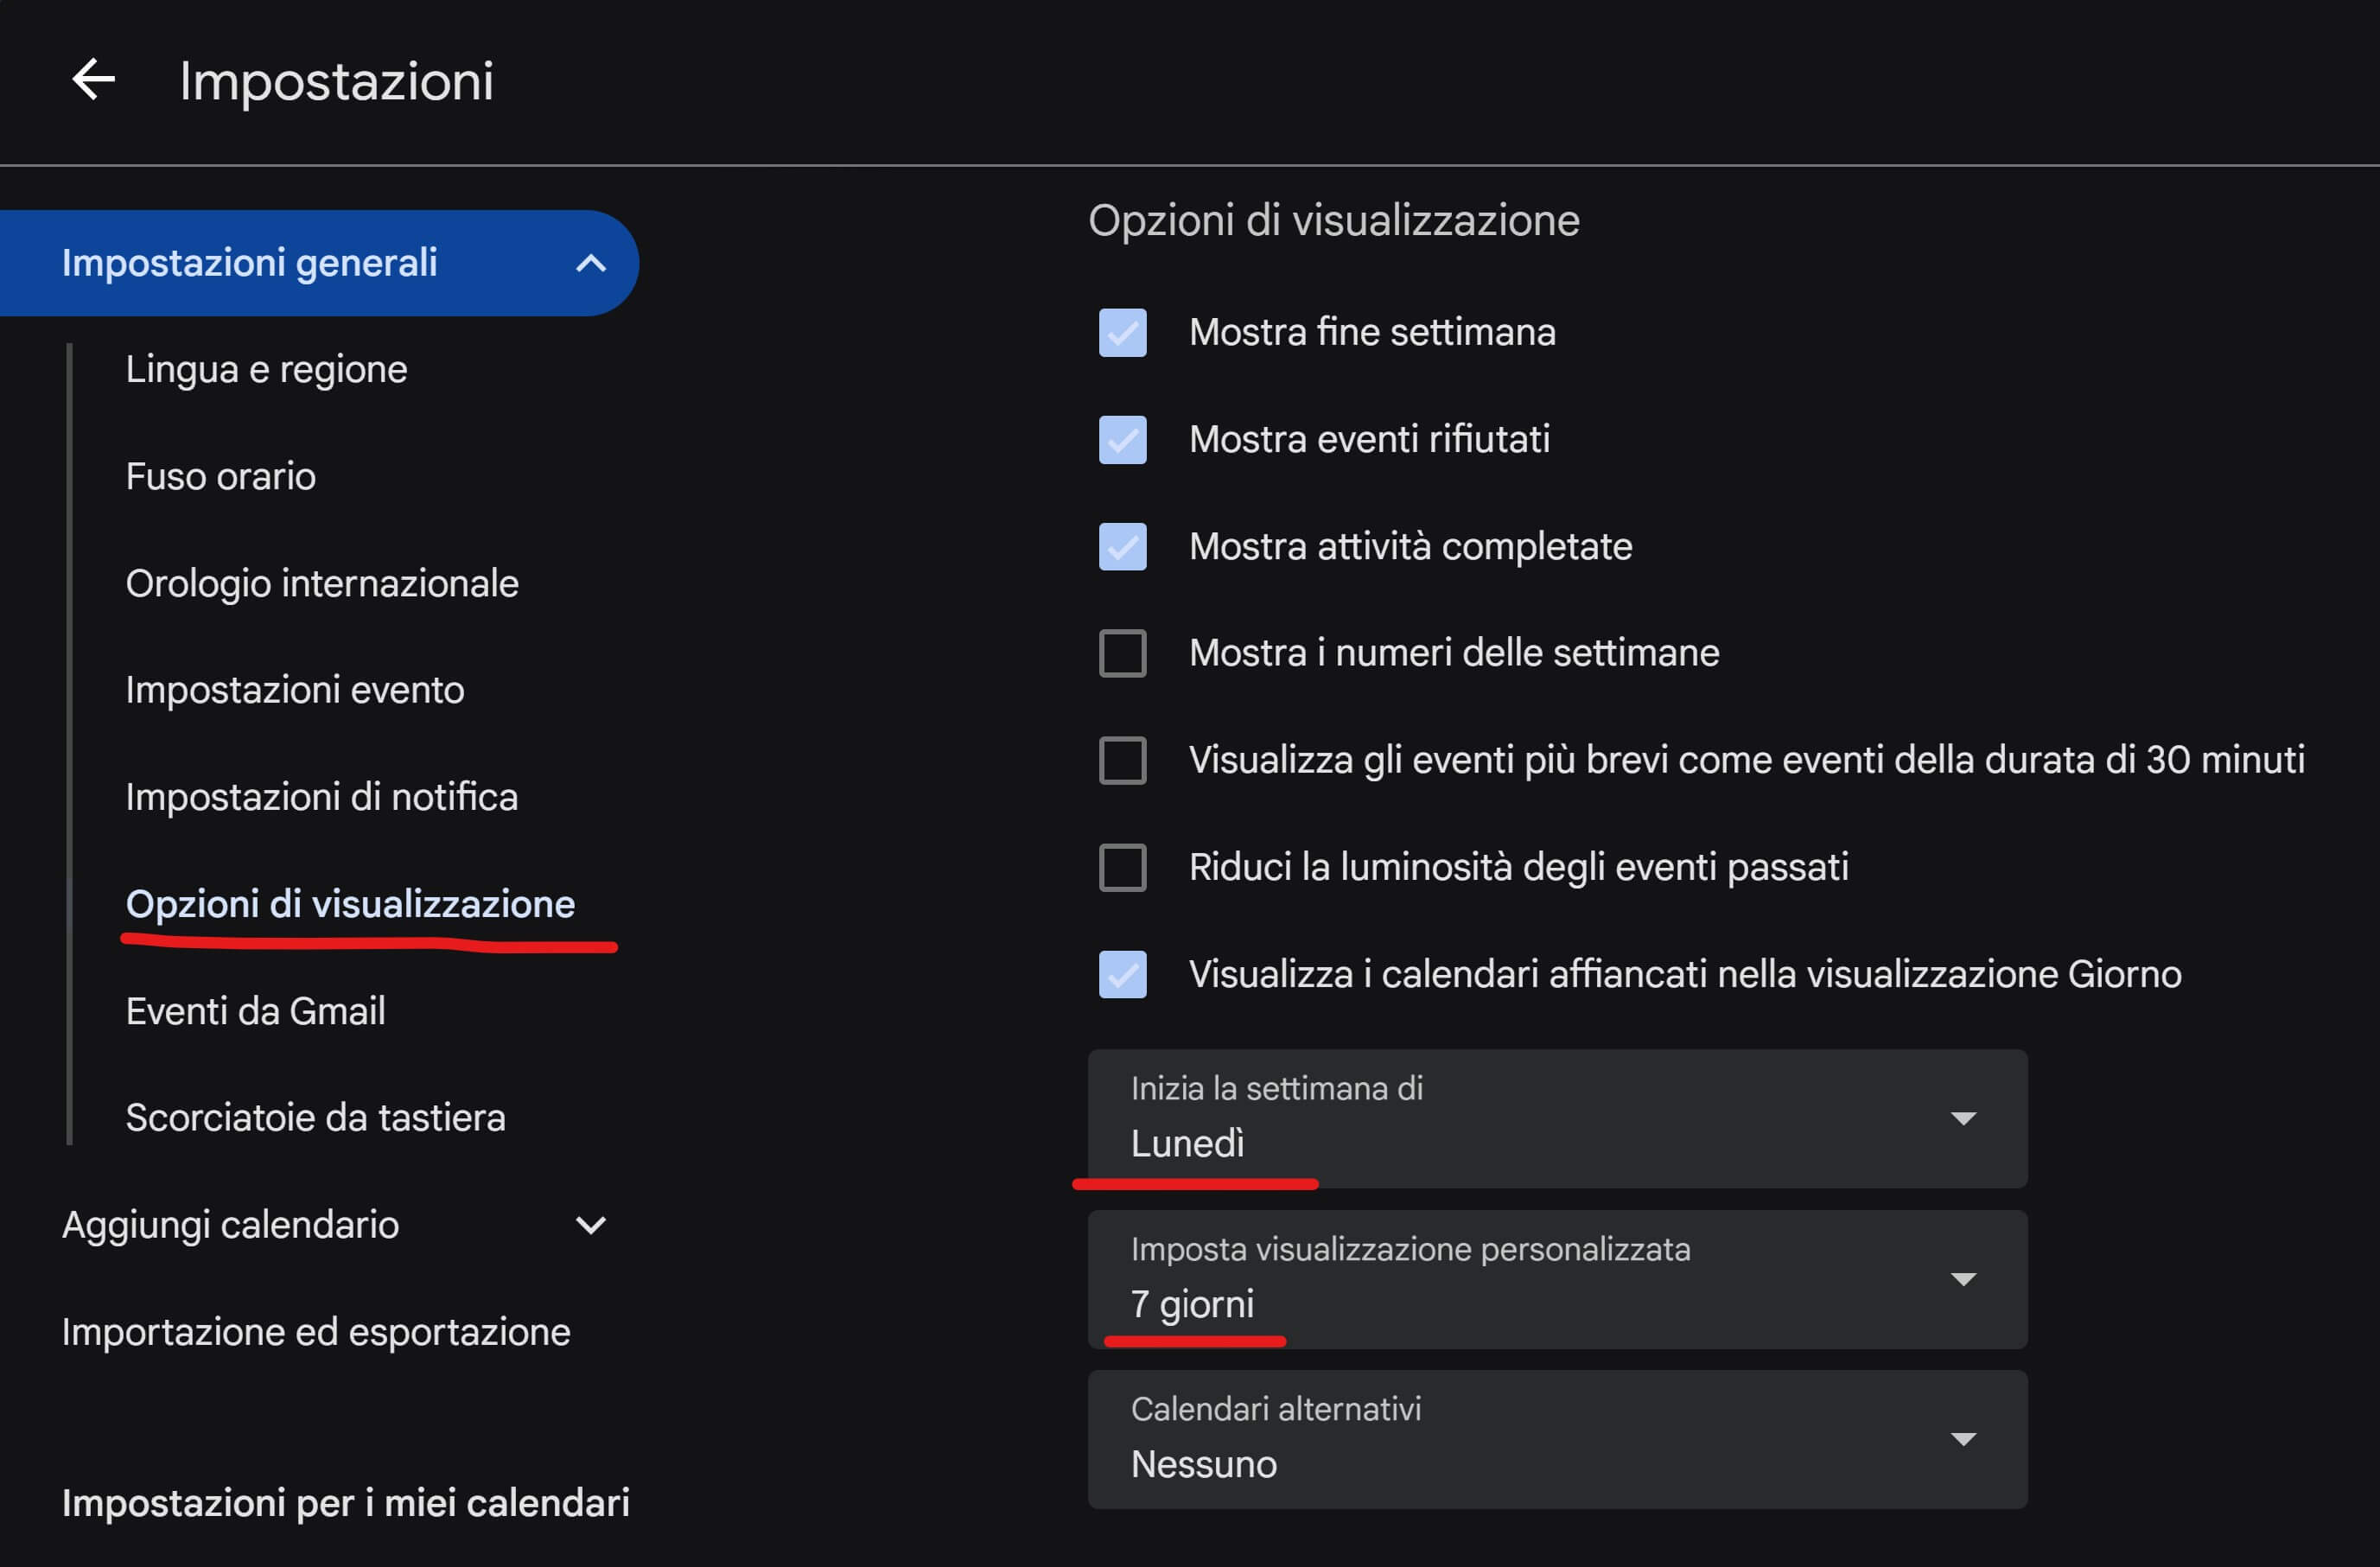Uncheck calendari affiancati nella visualizzazione Giorno
The height and width of the screenshot is (1567, 2380).
1122,974
